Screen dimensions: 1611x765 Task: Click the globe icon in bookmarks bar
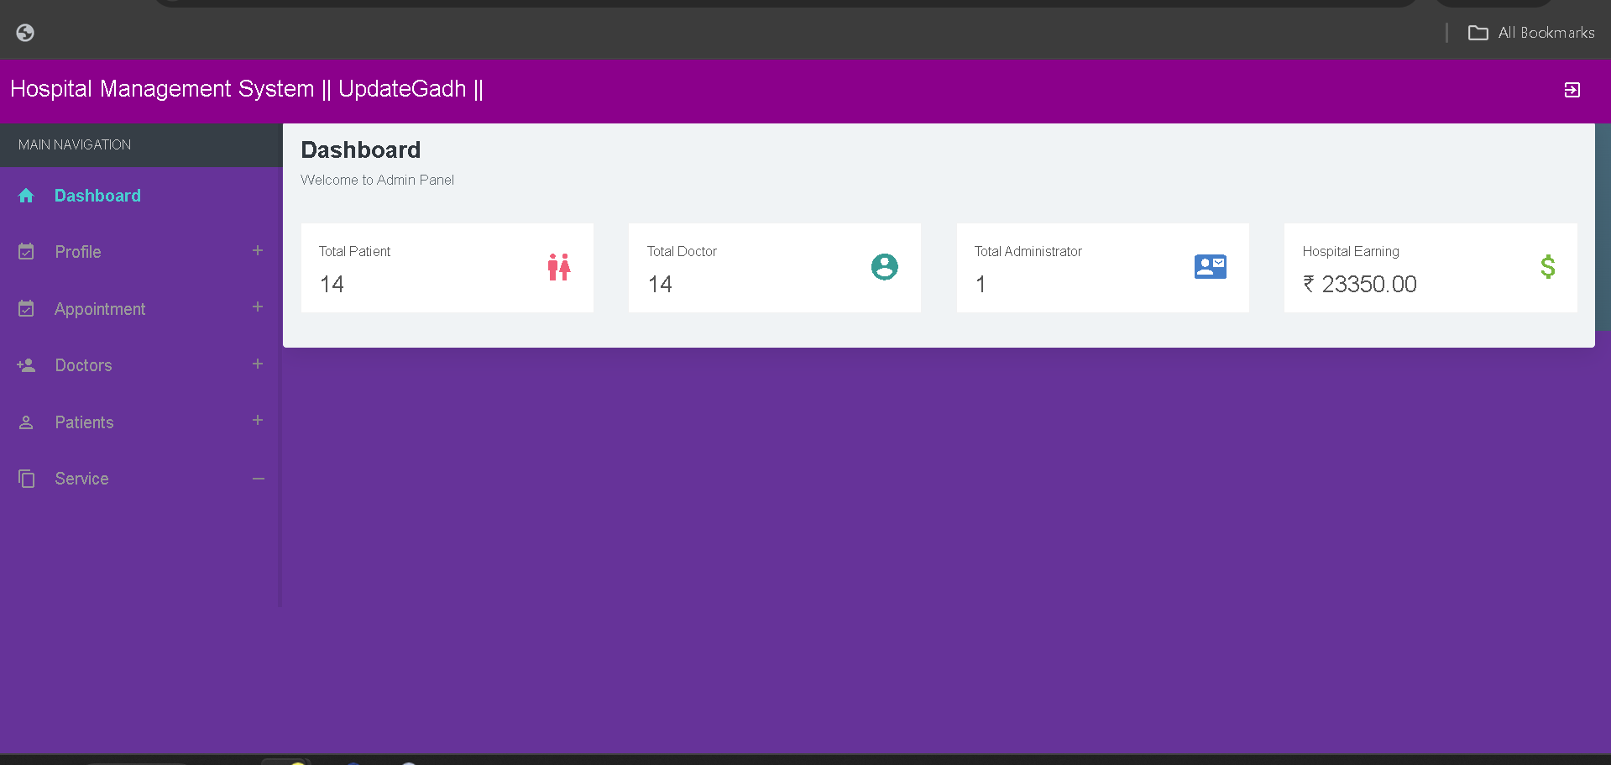click(25, 33)
